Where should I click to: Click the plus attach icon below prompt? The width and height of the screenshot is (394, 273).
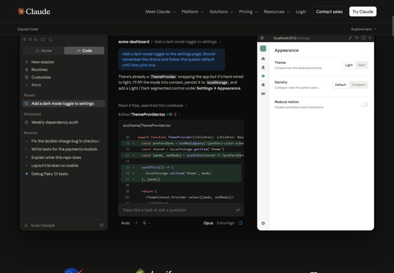136,223
